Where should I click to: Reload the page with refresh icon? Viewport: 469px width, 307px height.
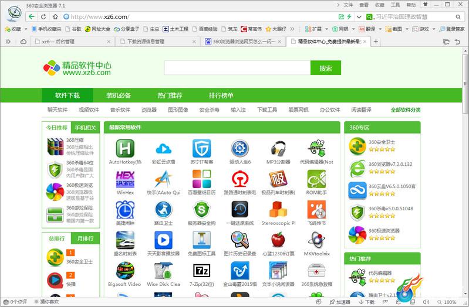point(43,17)
